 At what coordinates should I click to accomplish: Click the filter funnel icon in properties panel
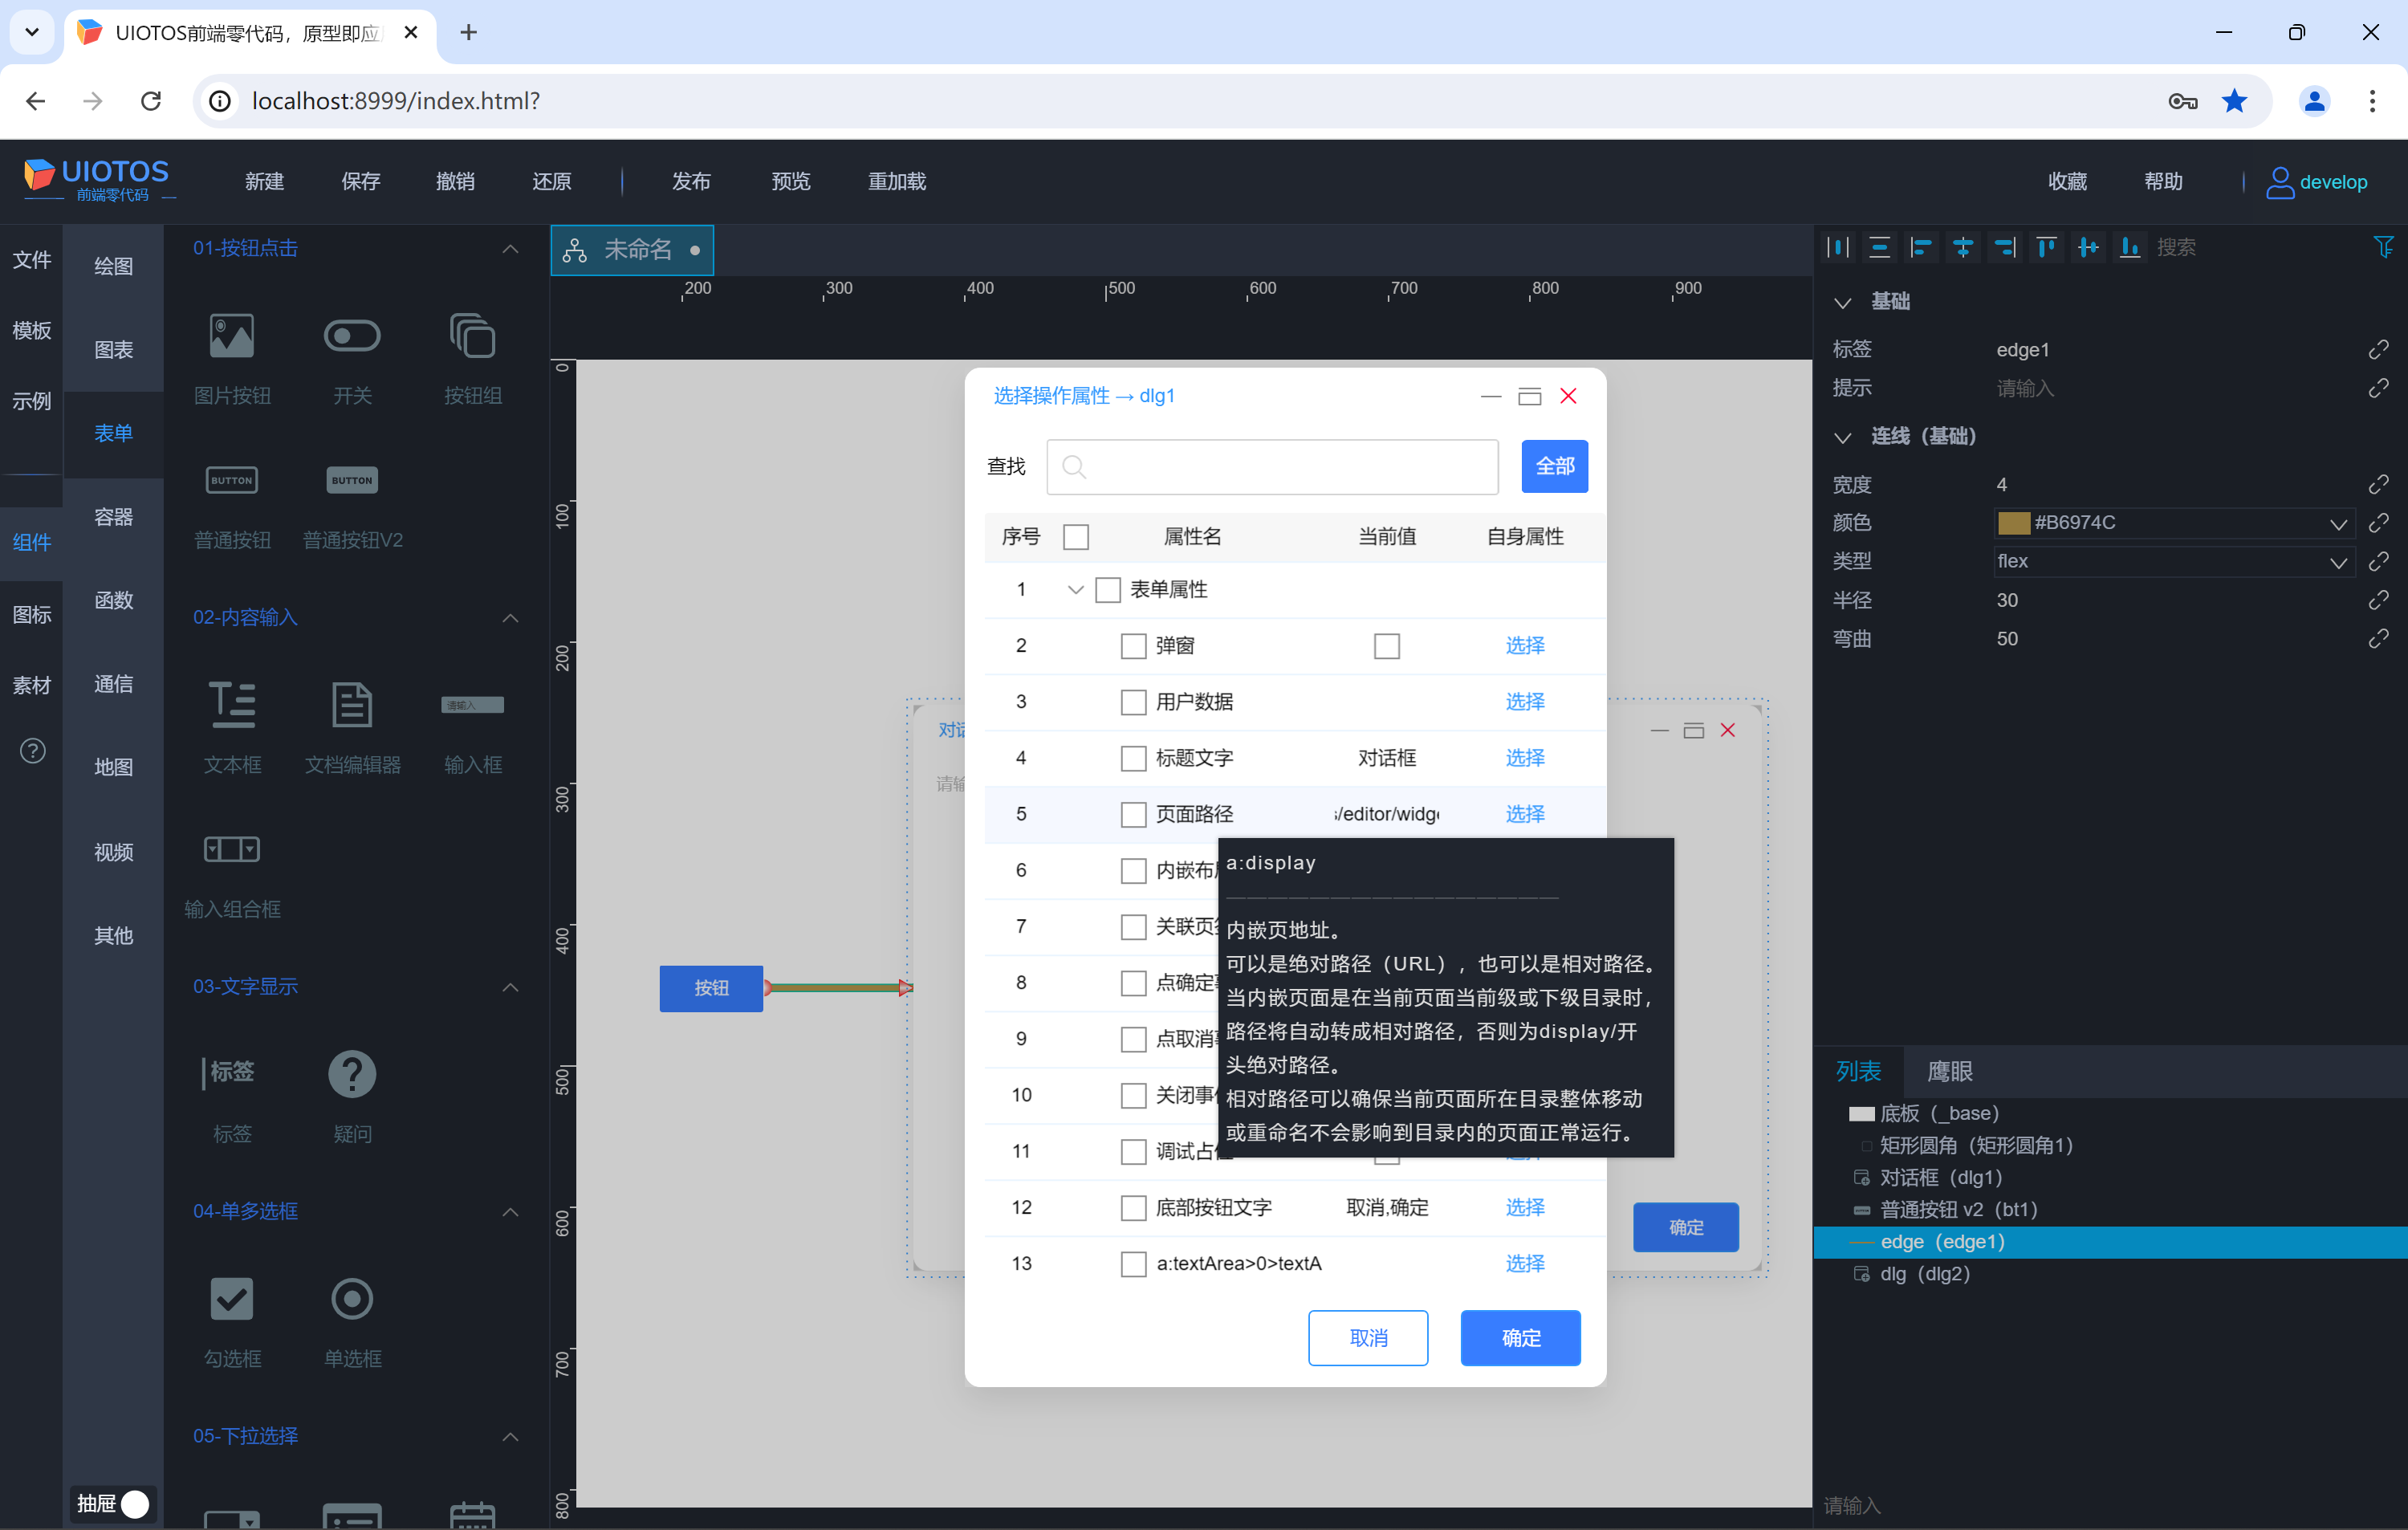(2383, 247)
